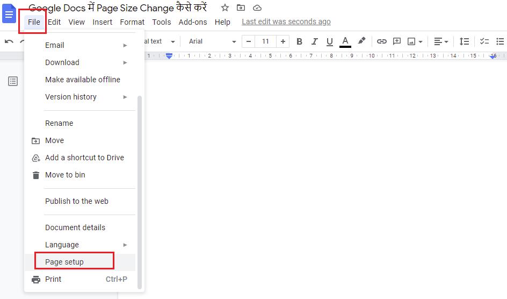Insert a link using the chain icon
Image resolution: width=507 pixels, height=299 pixels.
pyautogui.click(x=382, y=41)
